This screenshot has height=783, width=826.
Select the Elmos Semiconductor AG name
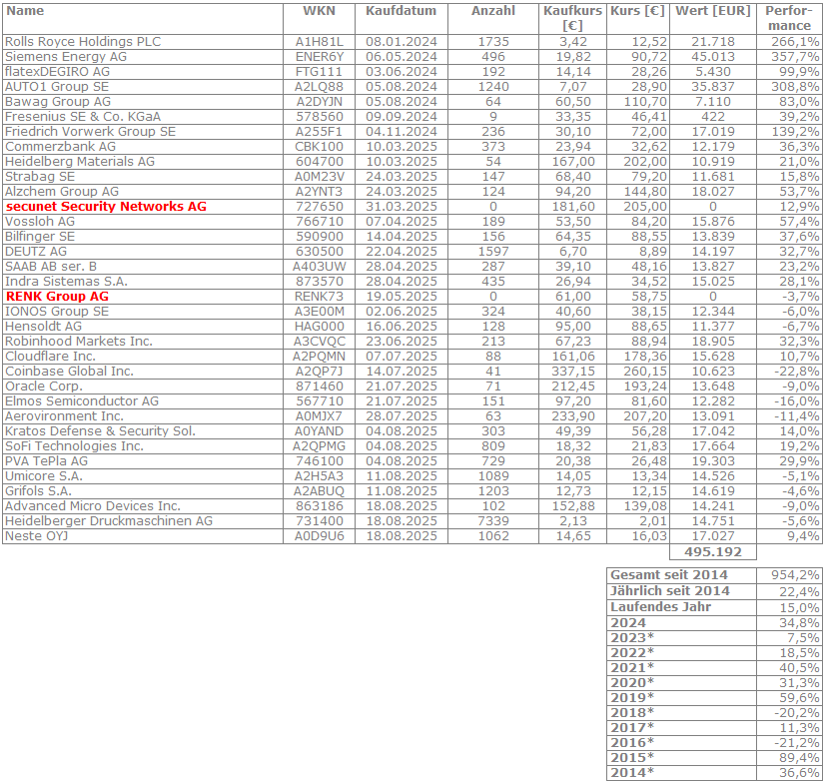pyautogui.click(x=82, y=401)
